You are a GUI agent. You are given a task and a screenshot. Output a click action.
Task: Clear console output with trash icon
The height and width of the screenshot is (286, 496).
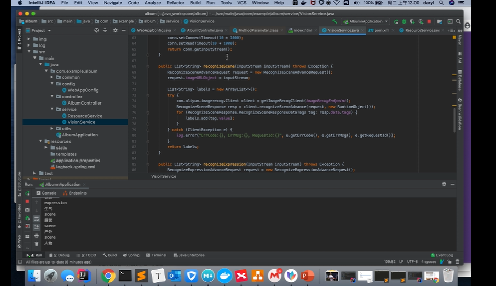37,244
